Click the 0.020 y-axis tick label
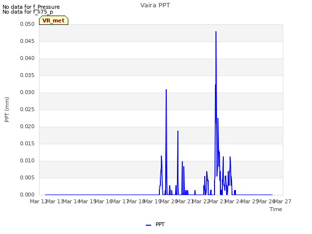 (27, 127)
